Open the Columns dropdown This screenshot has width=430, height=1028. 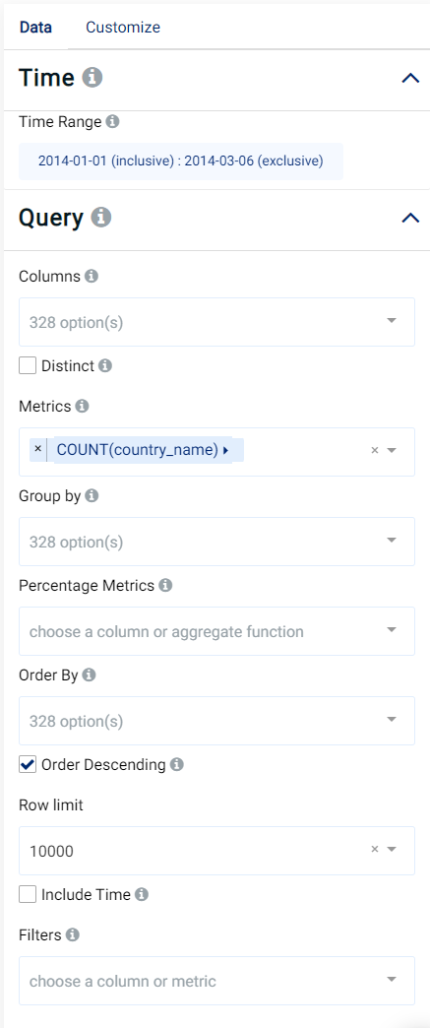(x=216, y=322)
